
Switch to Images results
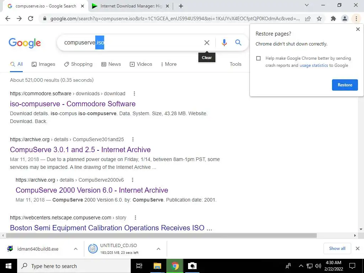(x=43, y=64)
